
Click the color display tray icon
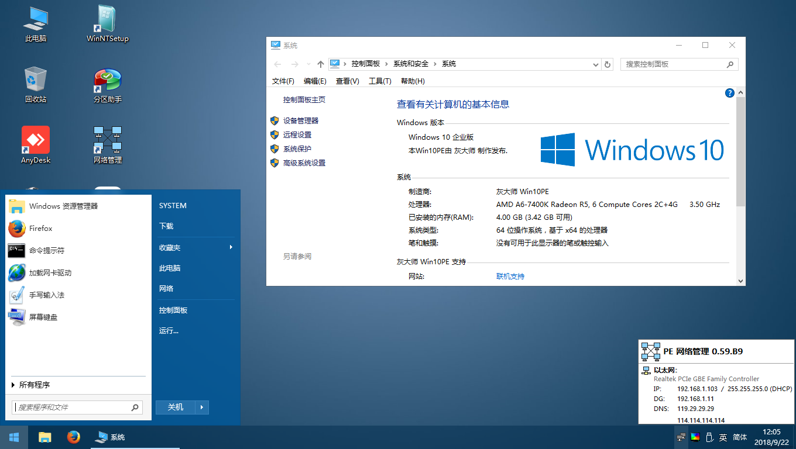[695, 437]
